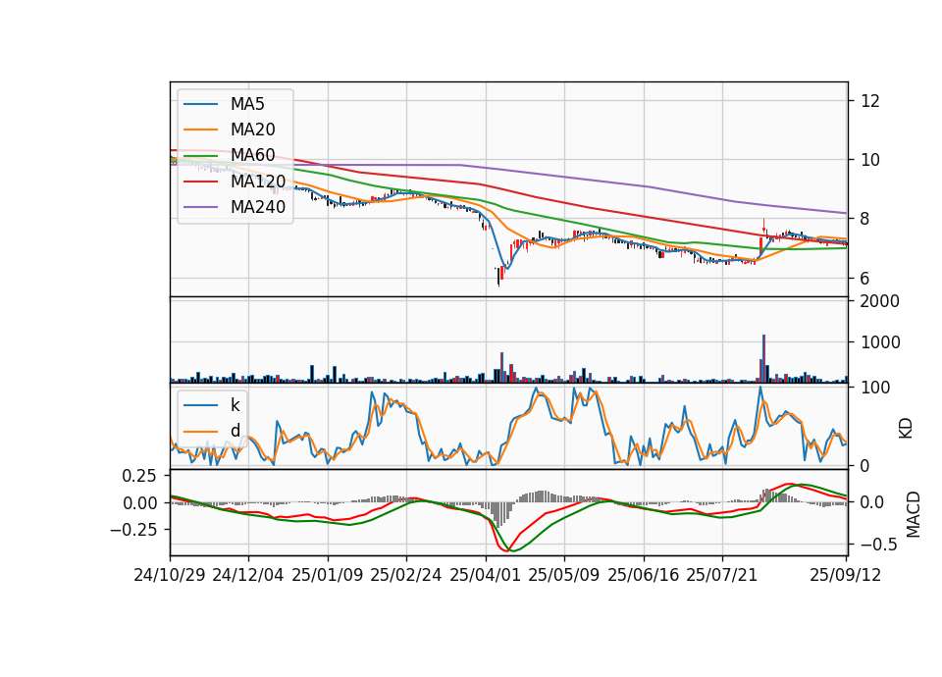Click the MACD left axis value 0.25
This screenshot has width=942, height=677.
click(x=139, y=476)
